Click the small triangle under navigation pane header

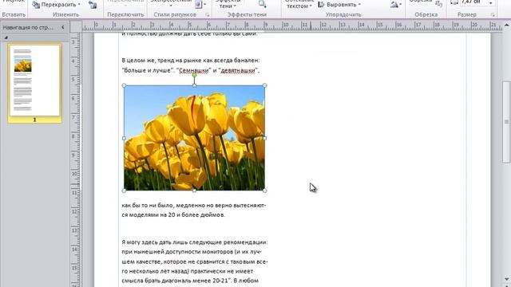[x=6, y=37]
